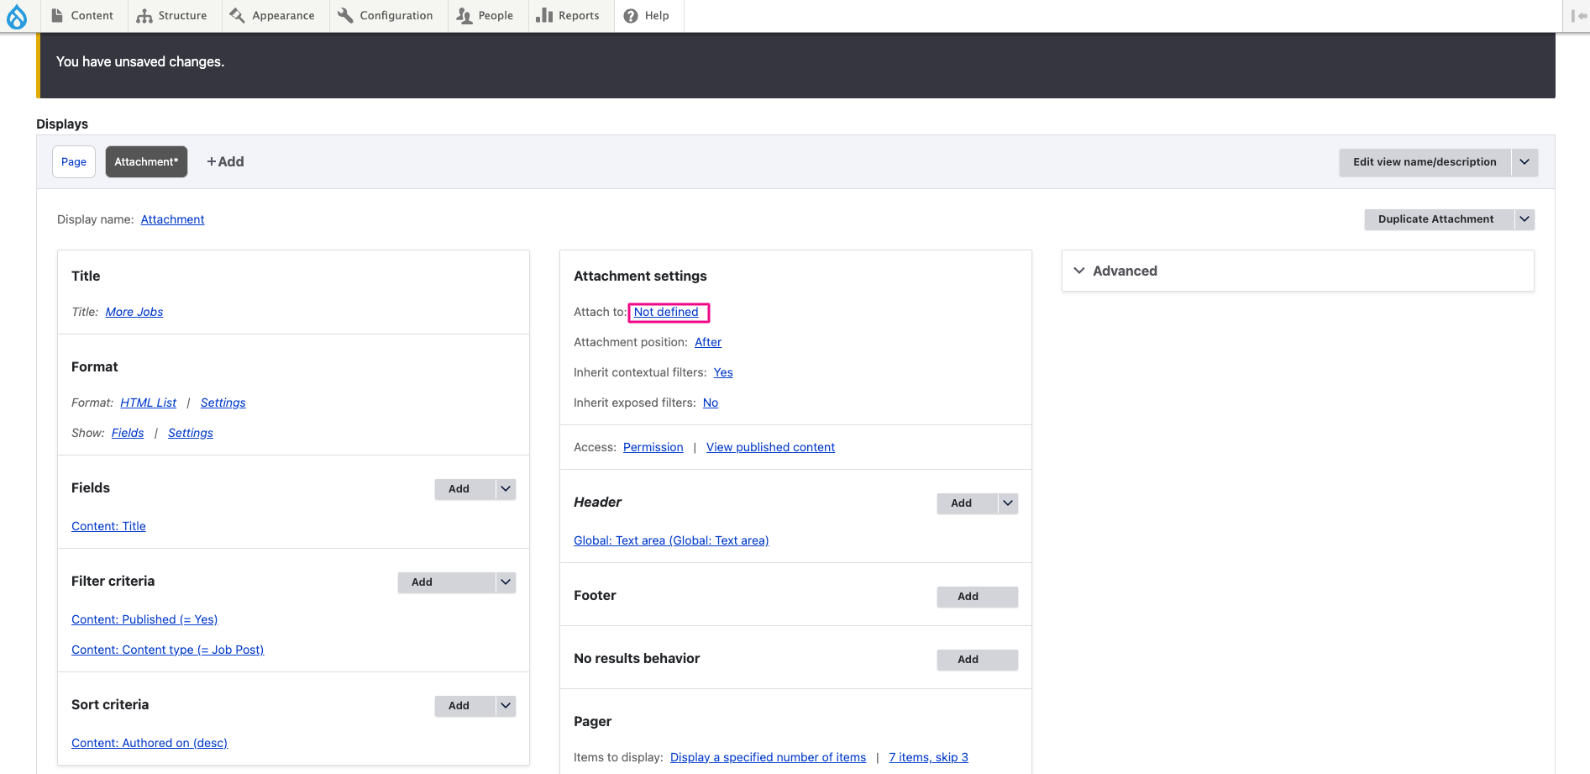Open the Help menu item
Image resolution: width=1590 pixels, height=774 pixels.
[x=647, y=16]
